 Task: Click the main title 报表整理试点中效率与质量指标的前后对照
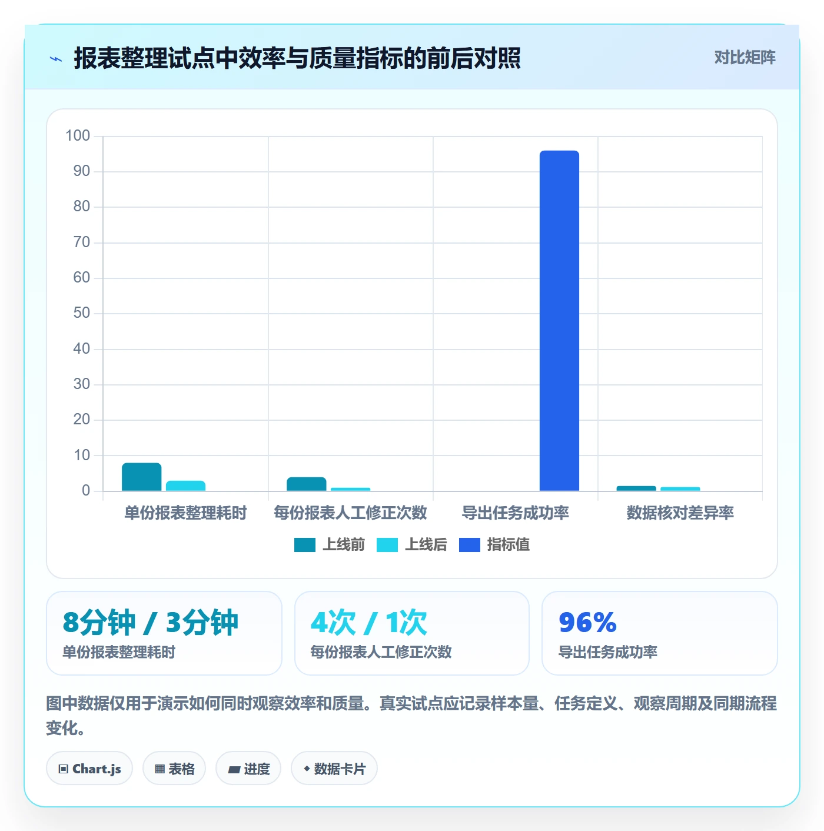[x=297, y=58]
